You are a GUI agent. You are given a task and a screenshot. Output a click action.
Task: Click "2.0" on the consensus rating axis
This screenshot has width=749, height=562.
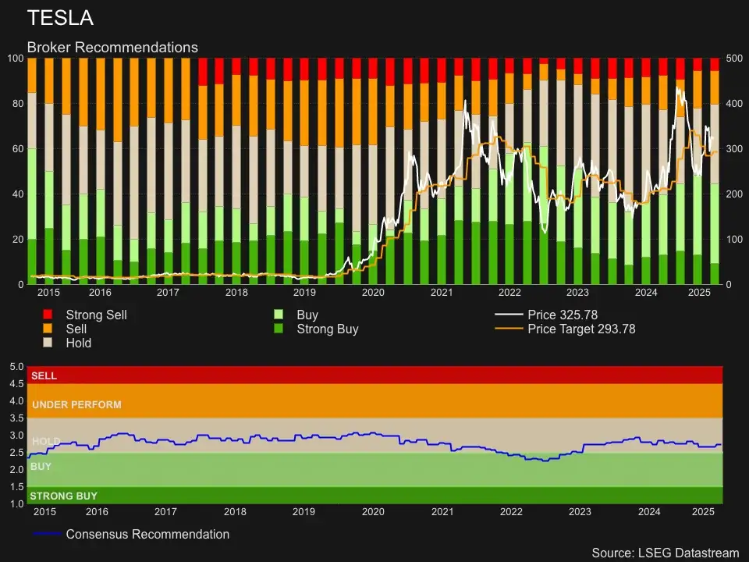pos(16,470)
